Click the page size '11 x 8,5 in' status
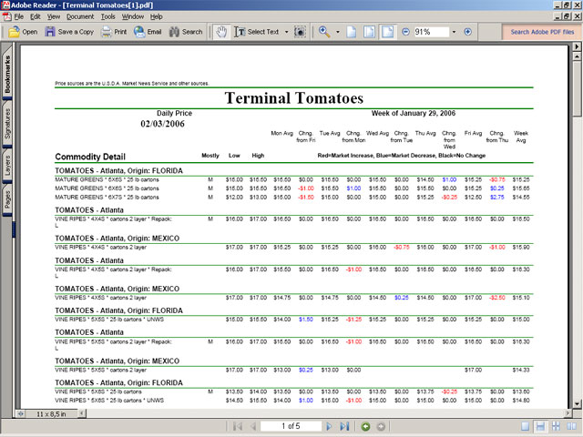The height and width of the screenshot is (437, 583). click(51, 413)
